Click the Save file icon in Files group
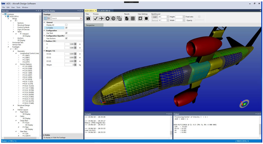This screenshot has width=263, height=144. point(88,18)
